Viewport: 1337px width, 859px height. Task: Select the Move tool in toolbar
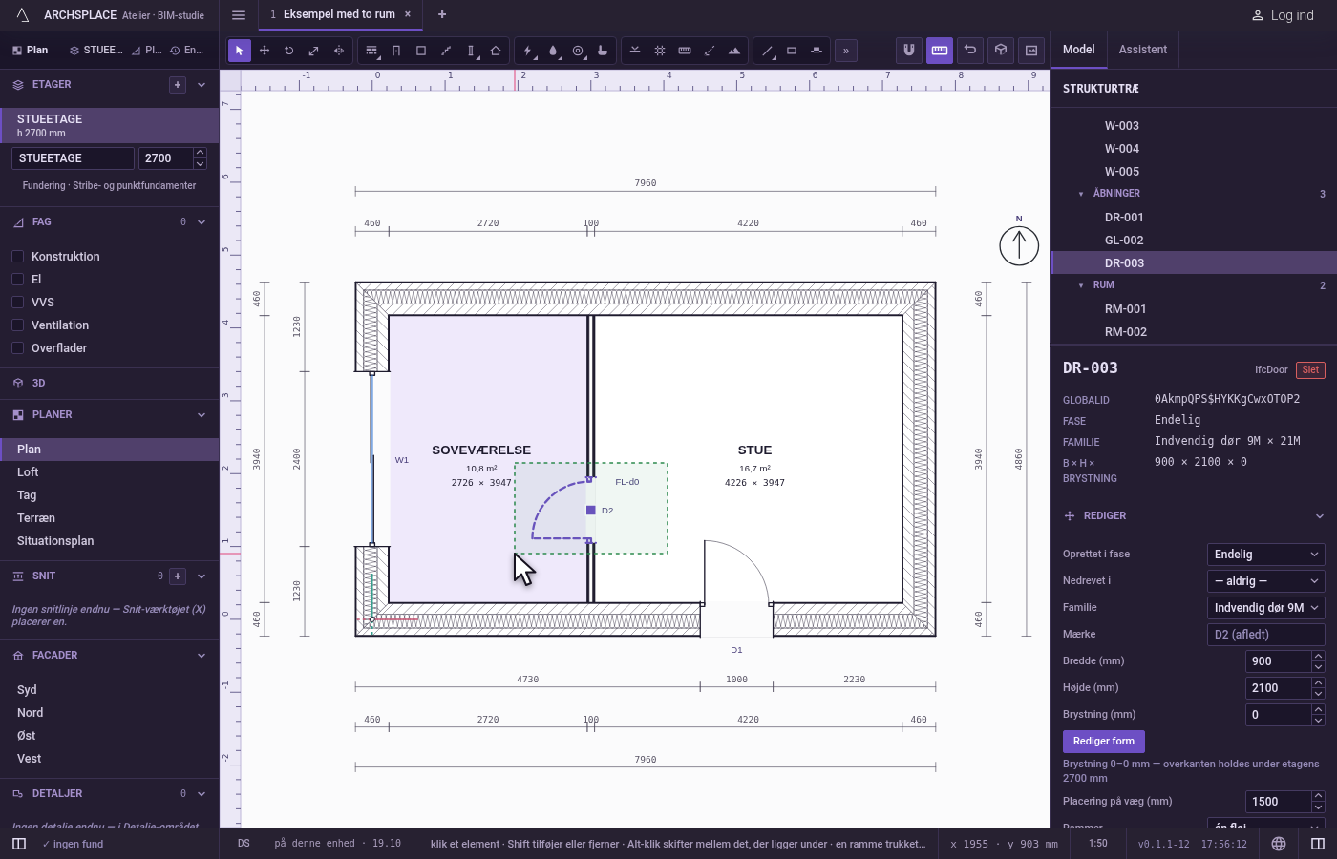click(265, 51)
